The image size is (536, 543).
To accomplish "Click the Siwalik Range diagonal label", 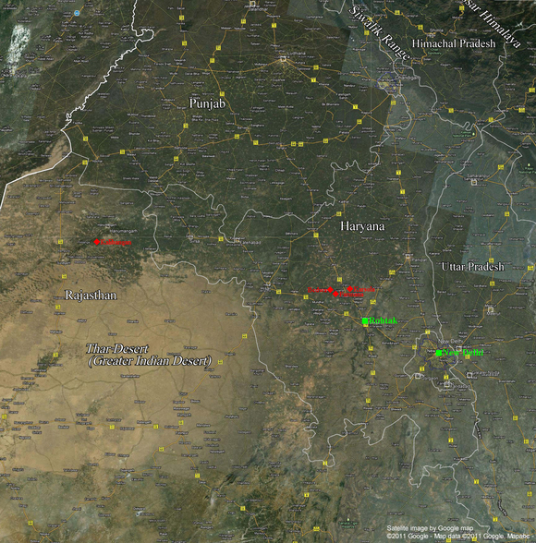I will click(x=380, y=33).
